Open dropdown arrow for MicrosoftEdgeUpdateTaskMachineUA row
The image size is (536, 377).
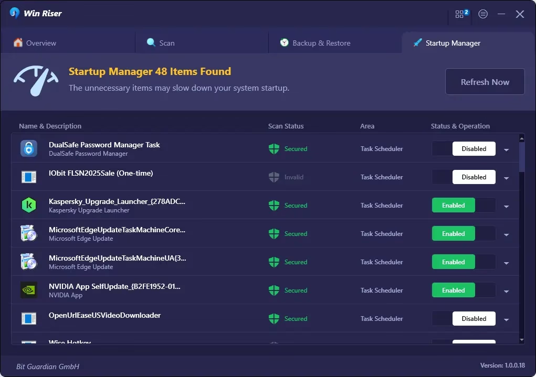tap(506, 263)
